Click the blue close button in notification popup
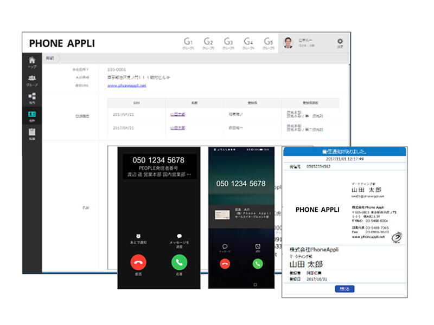434x325 pixels. click(344, 289)
